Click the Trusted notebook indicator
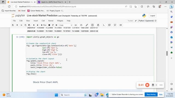Screen dimensions: 175x98 click(130, 21)
